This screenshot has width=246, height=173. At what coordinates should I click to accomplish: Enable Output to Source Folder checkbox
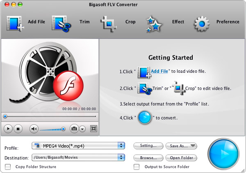(x=137, y=167)
